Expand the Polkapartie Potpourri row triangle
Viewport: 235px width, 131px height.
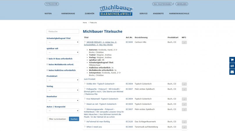tap(85, 88)
